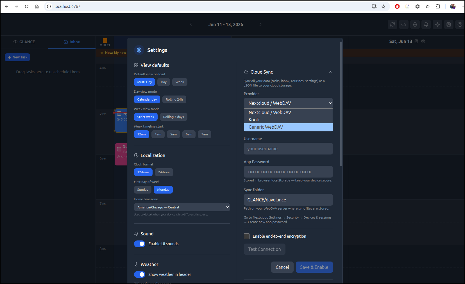Open help question mark icon
The image size is (465, 284).
(x=460, y=24)
